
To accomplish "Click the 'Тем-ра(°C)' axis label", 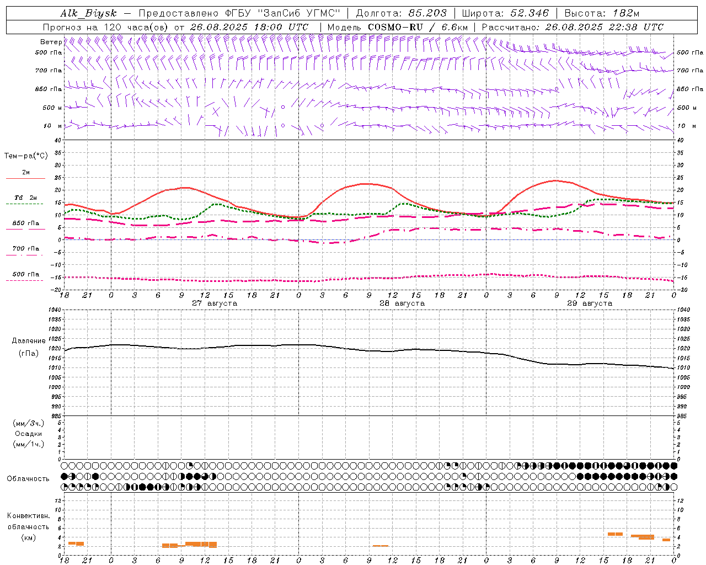I will click(x=26, y=156).
